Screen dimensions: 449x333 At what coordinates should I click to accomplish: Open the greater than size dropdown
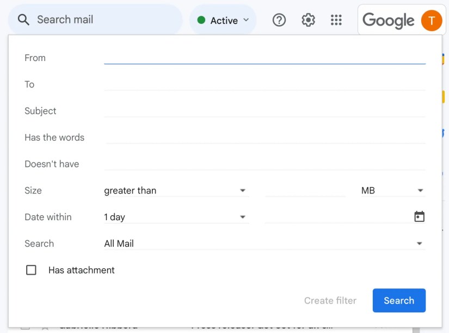(176, 190)
